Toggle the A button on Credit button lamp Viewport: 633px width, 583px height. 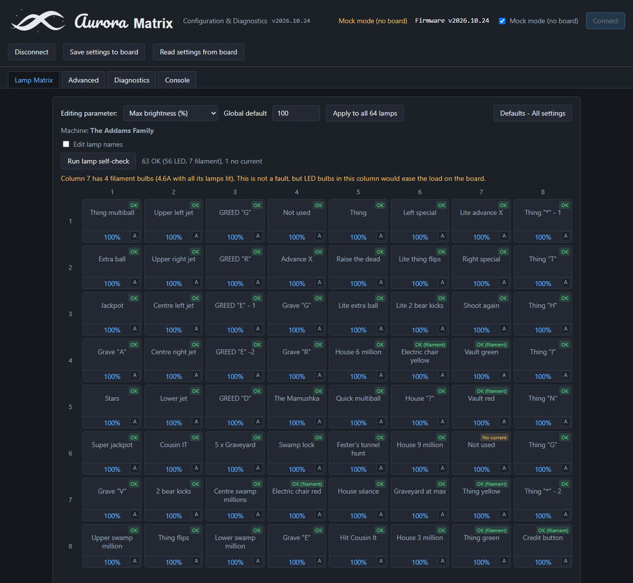(566, 561)
